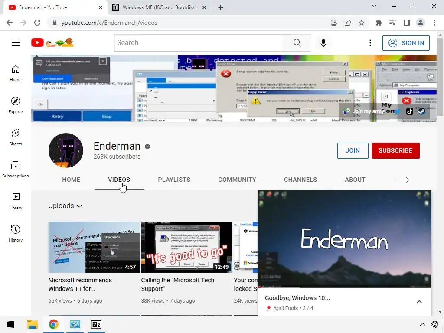
Task: Click into the YouTube Search field
Action: (x=199, y=43)
